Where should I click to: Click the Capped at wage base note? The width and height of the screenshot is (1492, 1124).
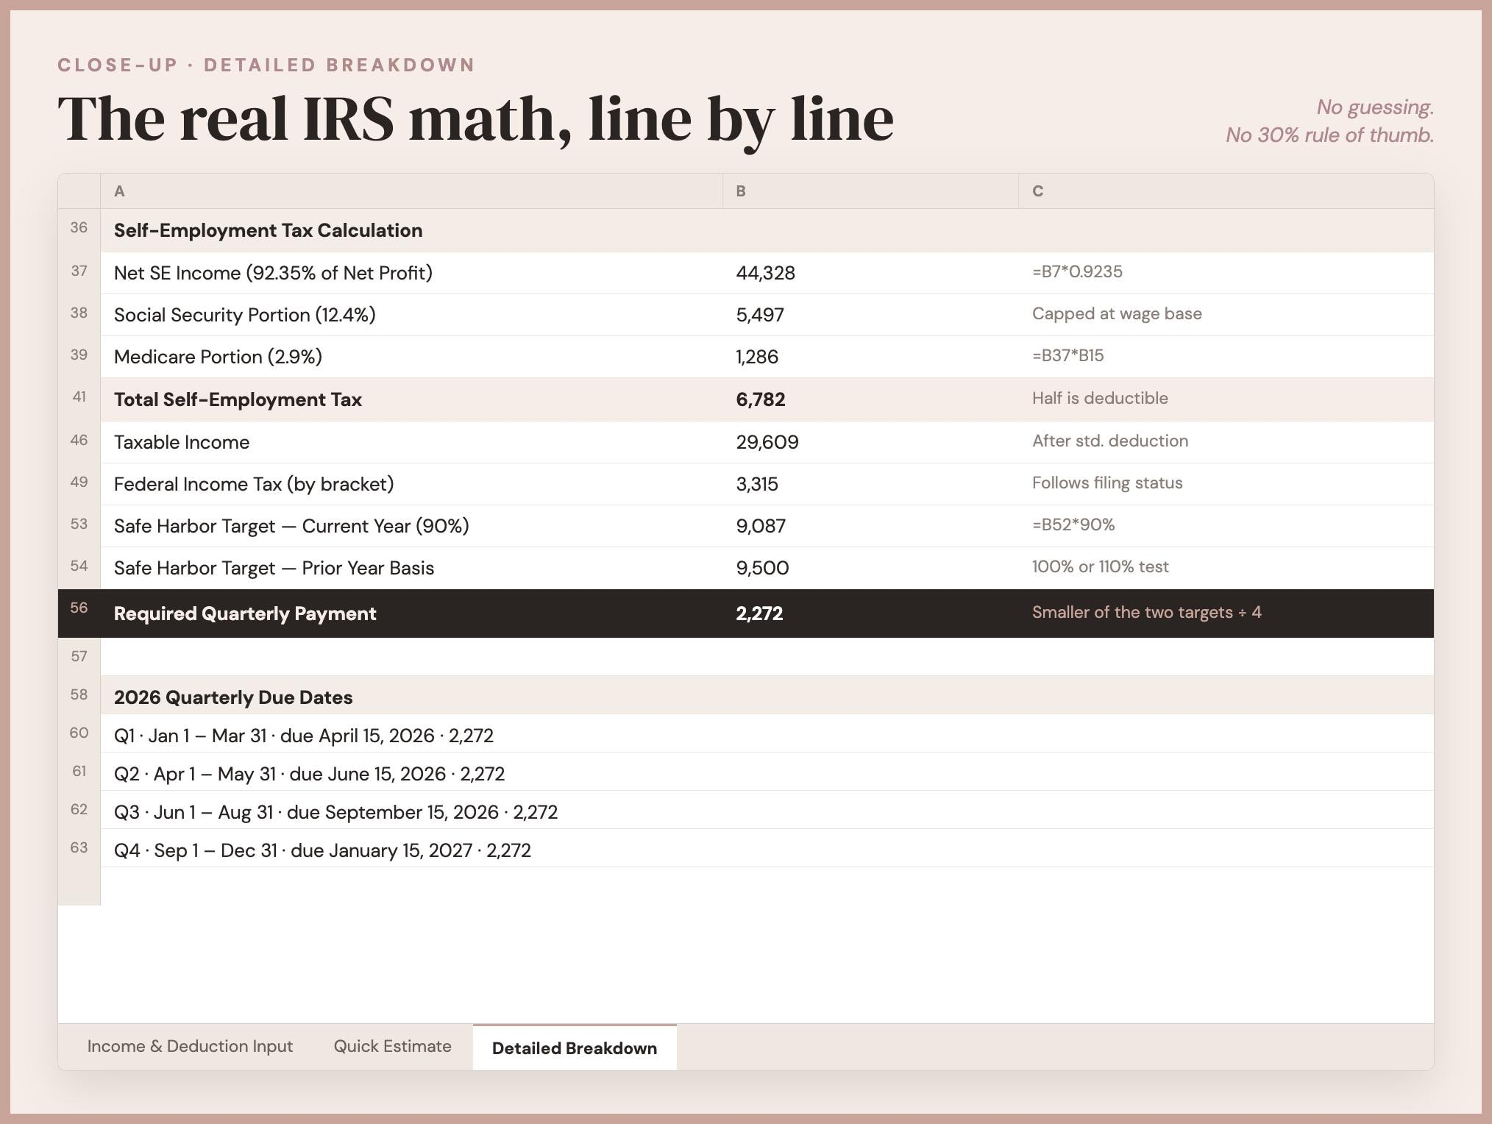[x=1117, y=314]
